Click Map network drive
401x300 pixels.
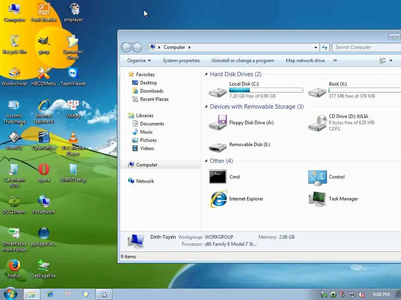coord(305,61)
